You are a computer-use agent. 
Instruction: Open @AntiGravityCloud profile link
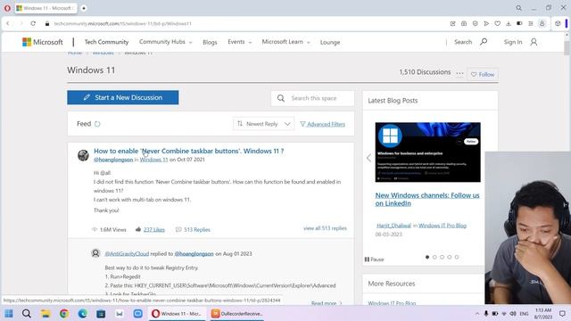[x=127, y=253]
